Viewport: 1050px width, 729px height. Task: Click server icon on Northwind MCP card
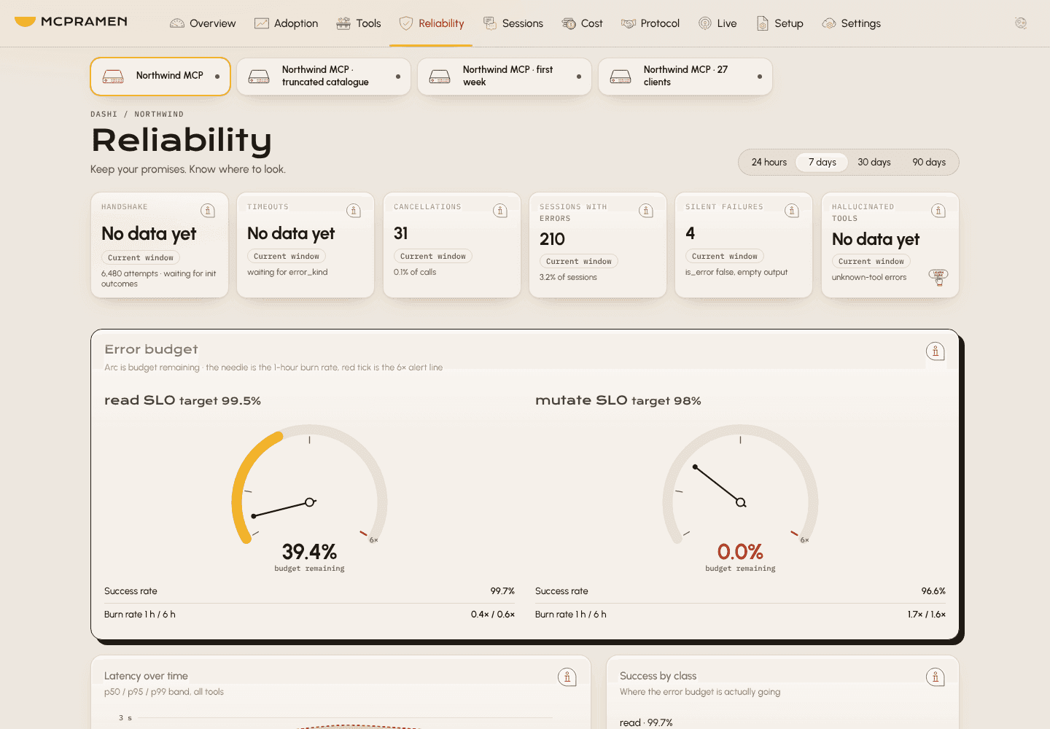pos(113,77)
